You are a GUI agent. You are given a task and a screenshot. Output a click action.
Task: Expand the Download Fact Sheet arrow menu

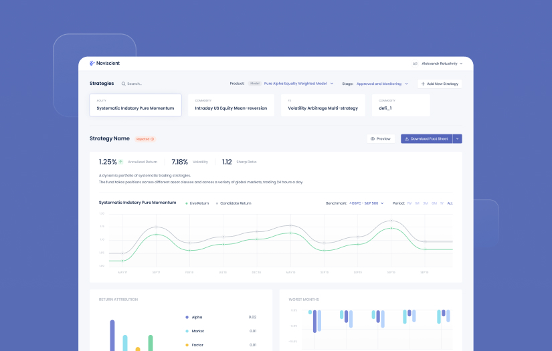(457, 138)
